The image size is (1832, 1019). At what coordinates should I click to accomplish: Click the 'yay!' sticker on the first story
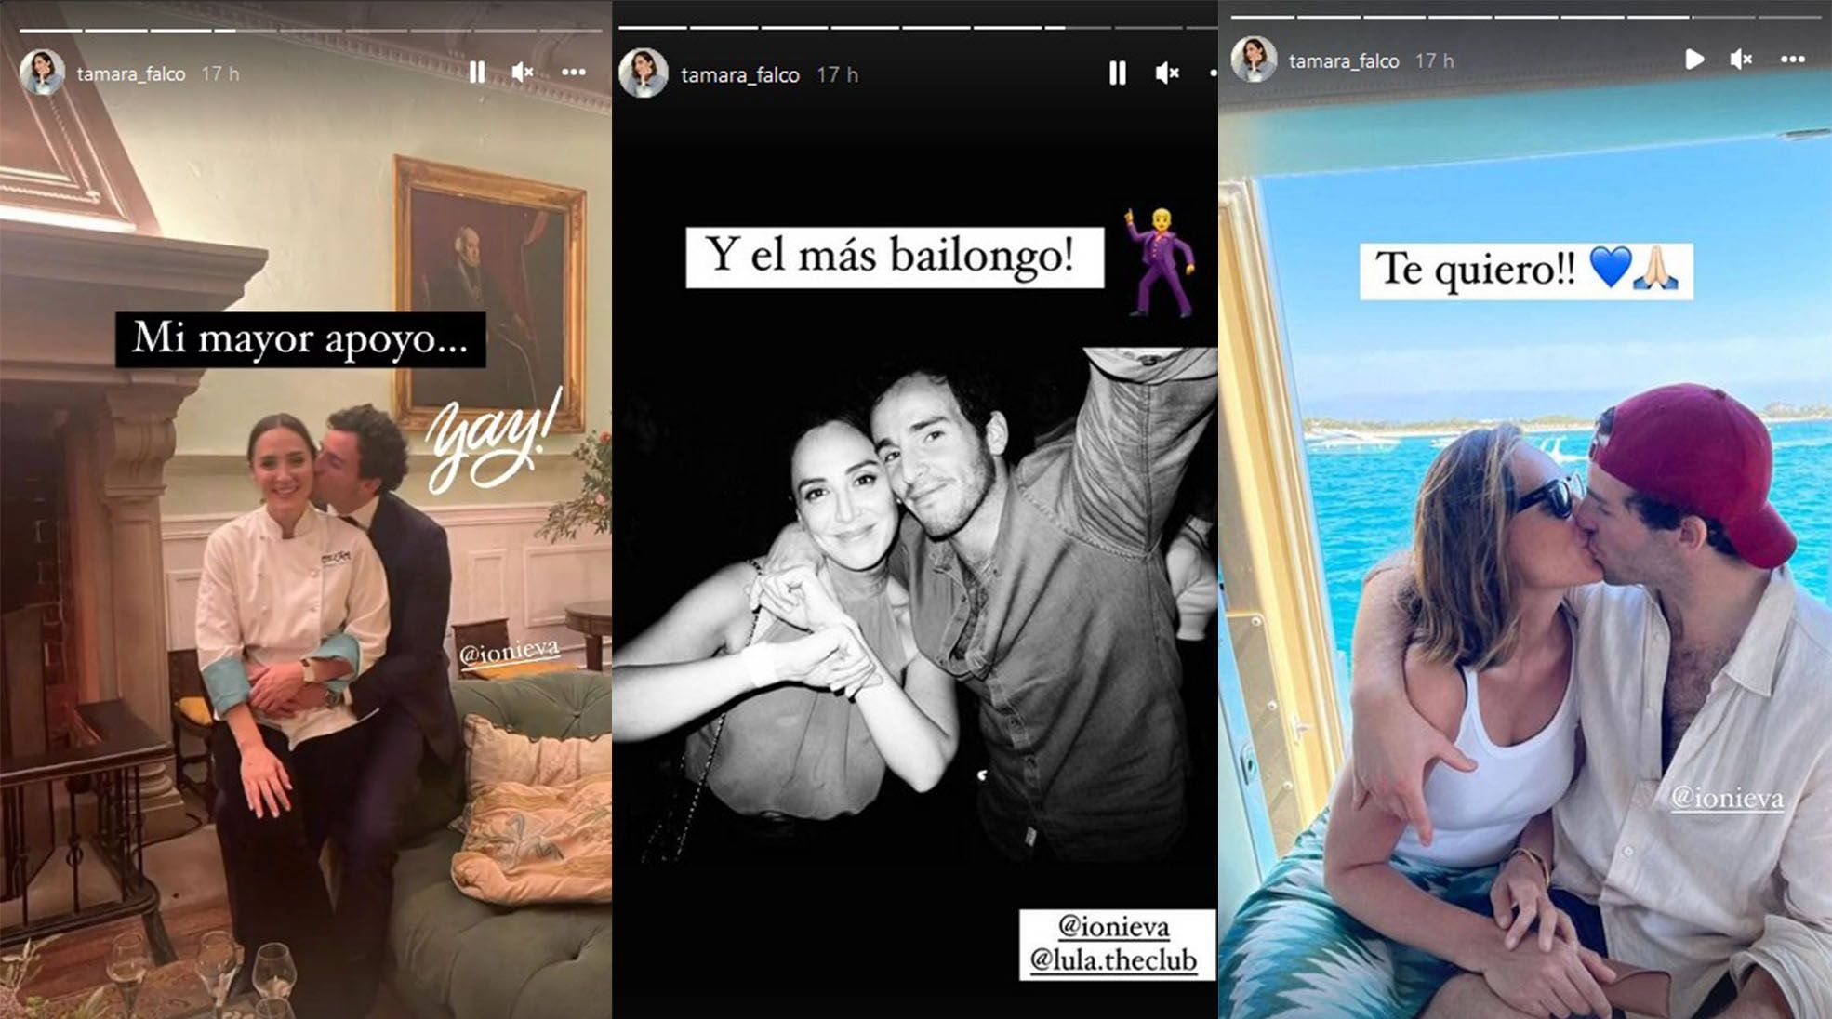click(495, 440)
